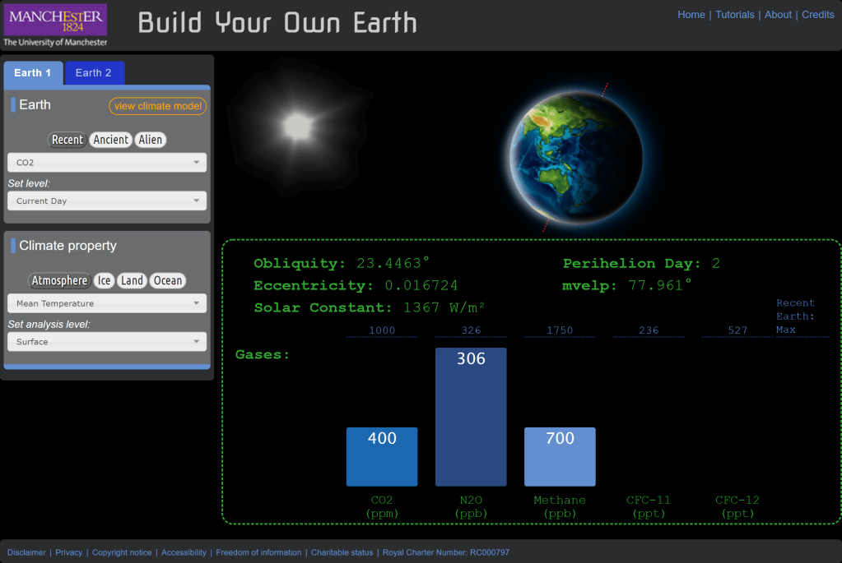This screenshot has width=842, height=563.
Task: Choose the Ocean climate property
Action: coord(168,281)
